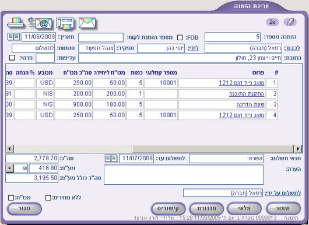Click the total field 2,778.70
The height and width of the screenshot is (225, 309).
click(31, 158)
